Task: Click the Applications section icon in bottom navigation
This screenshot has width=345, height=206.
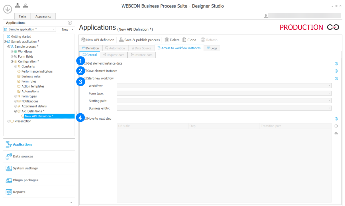Action: 8,145
